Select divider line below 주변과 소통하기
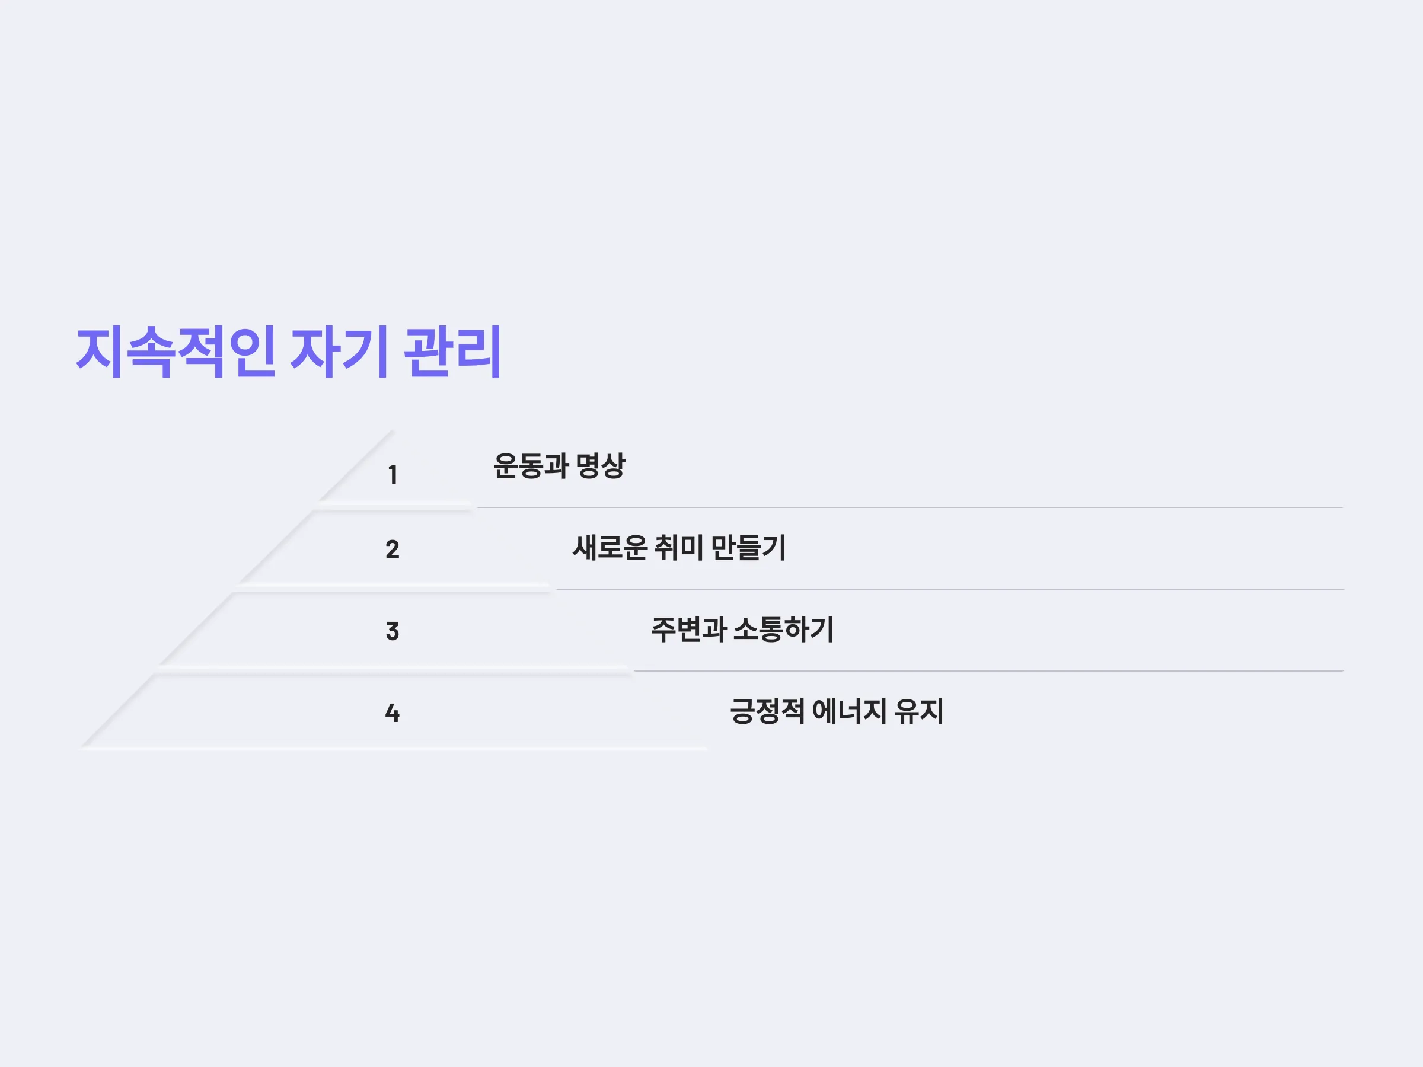This screenshot has height=1067, width=1423. (989, 671)
